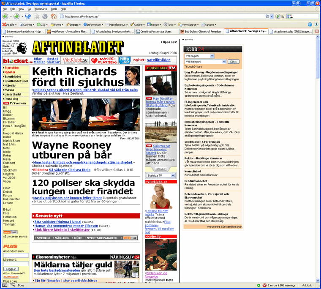Click the Keith Richards portrait thumbnail
The height and width of the screenshot is (289, 321).
point(133,76)
